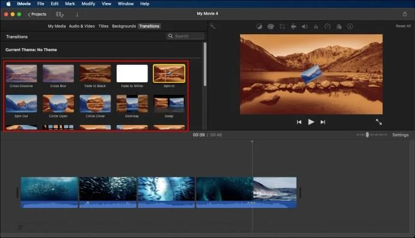Expand viewer to full screen
This screenshot has width=415, height=238.
379,121
